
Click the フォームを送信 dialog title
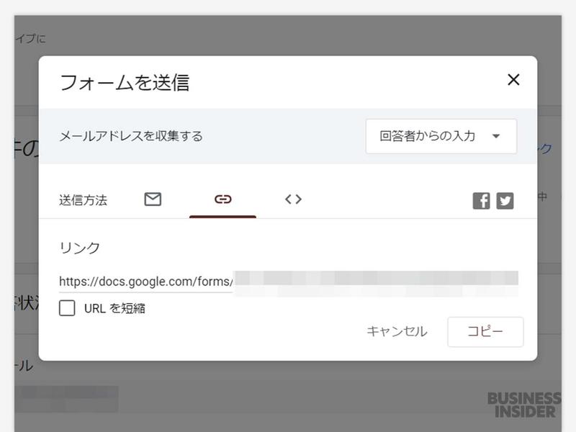tap(125, 82)
